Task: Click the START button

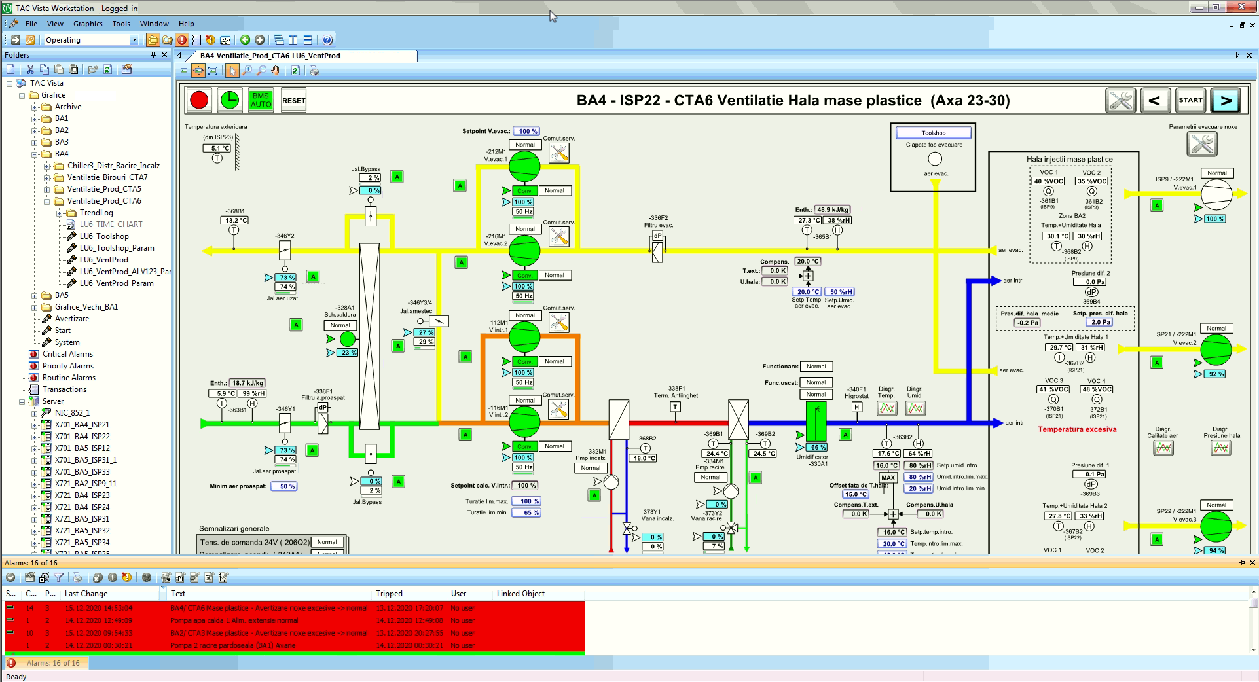Action: 1190,101
